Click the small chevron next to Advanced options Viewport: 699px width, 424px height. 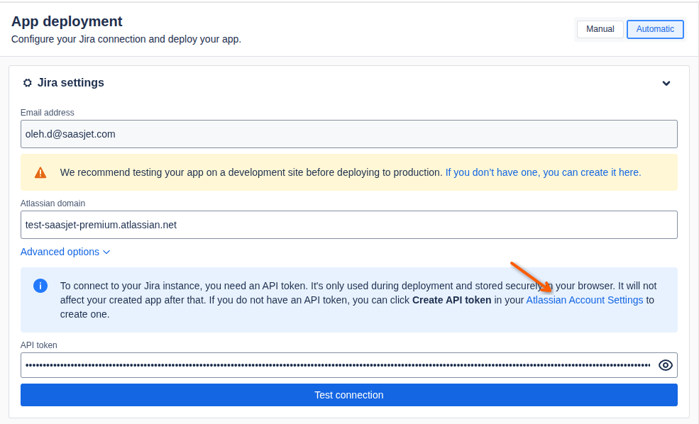pyautogui.click(x=106, y=252)
